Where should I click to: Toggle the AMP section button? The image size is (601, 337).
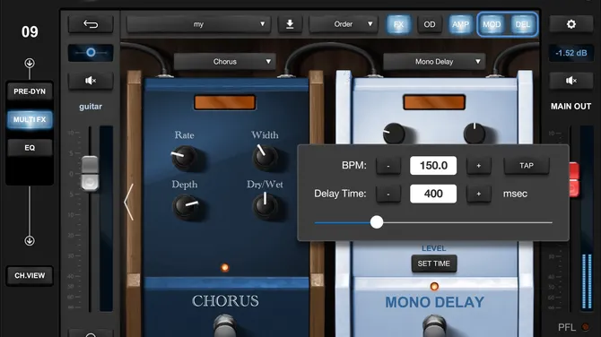pos(460,24)
